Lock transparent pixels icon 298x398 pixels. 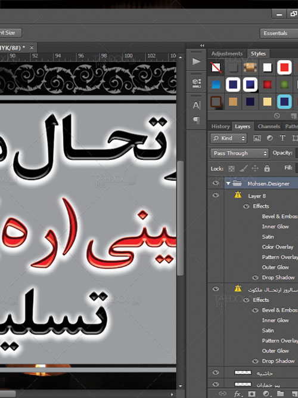[x=231, y=168]
